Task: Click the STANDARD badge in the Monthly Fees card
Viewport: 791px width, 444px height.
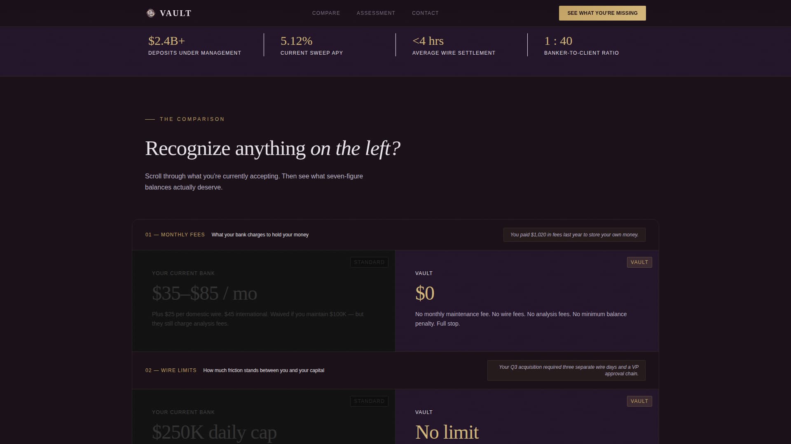Action: pyautogui.click(x=369, y=262)
